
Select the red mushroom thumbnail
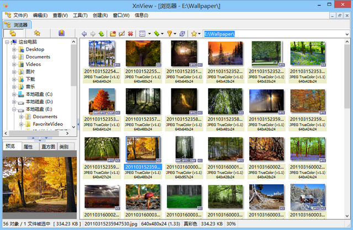point(143,197)
